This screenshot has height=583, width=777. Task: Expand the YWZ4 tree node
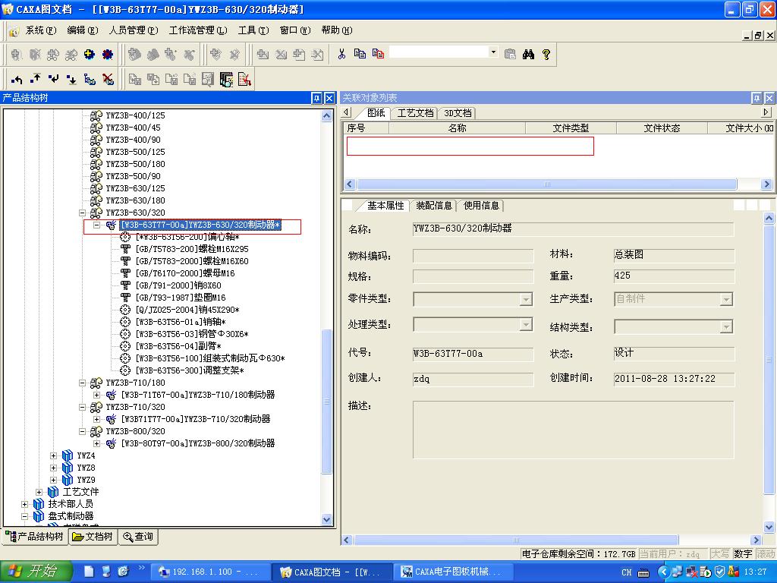pyautogui.click(x=54, y=455)
